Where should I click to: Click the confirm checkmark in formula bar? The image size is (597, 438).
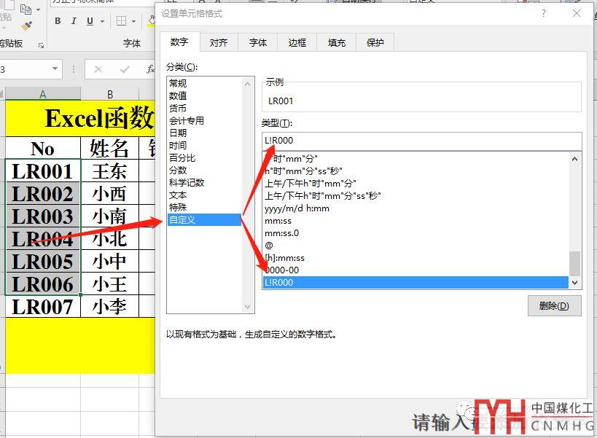click(x=125, y=69)
